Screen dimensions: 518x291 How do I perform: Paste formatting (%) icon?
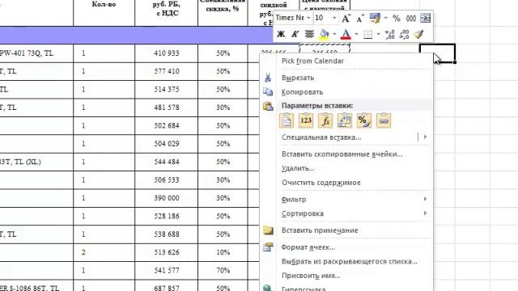tap(364, 120)
